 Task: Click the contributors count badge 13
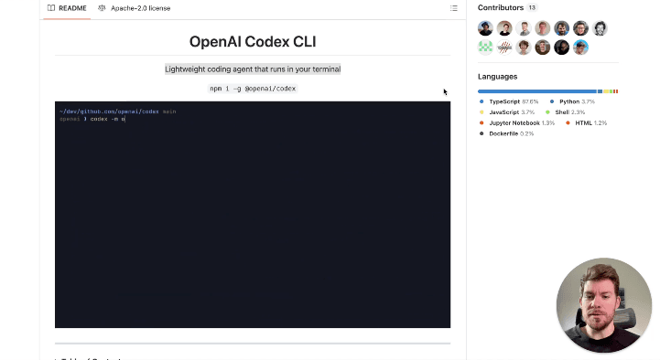pyautogui.click(x=532, y=7)
